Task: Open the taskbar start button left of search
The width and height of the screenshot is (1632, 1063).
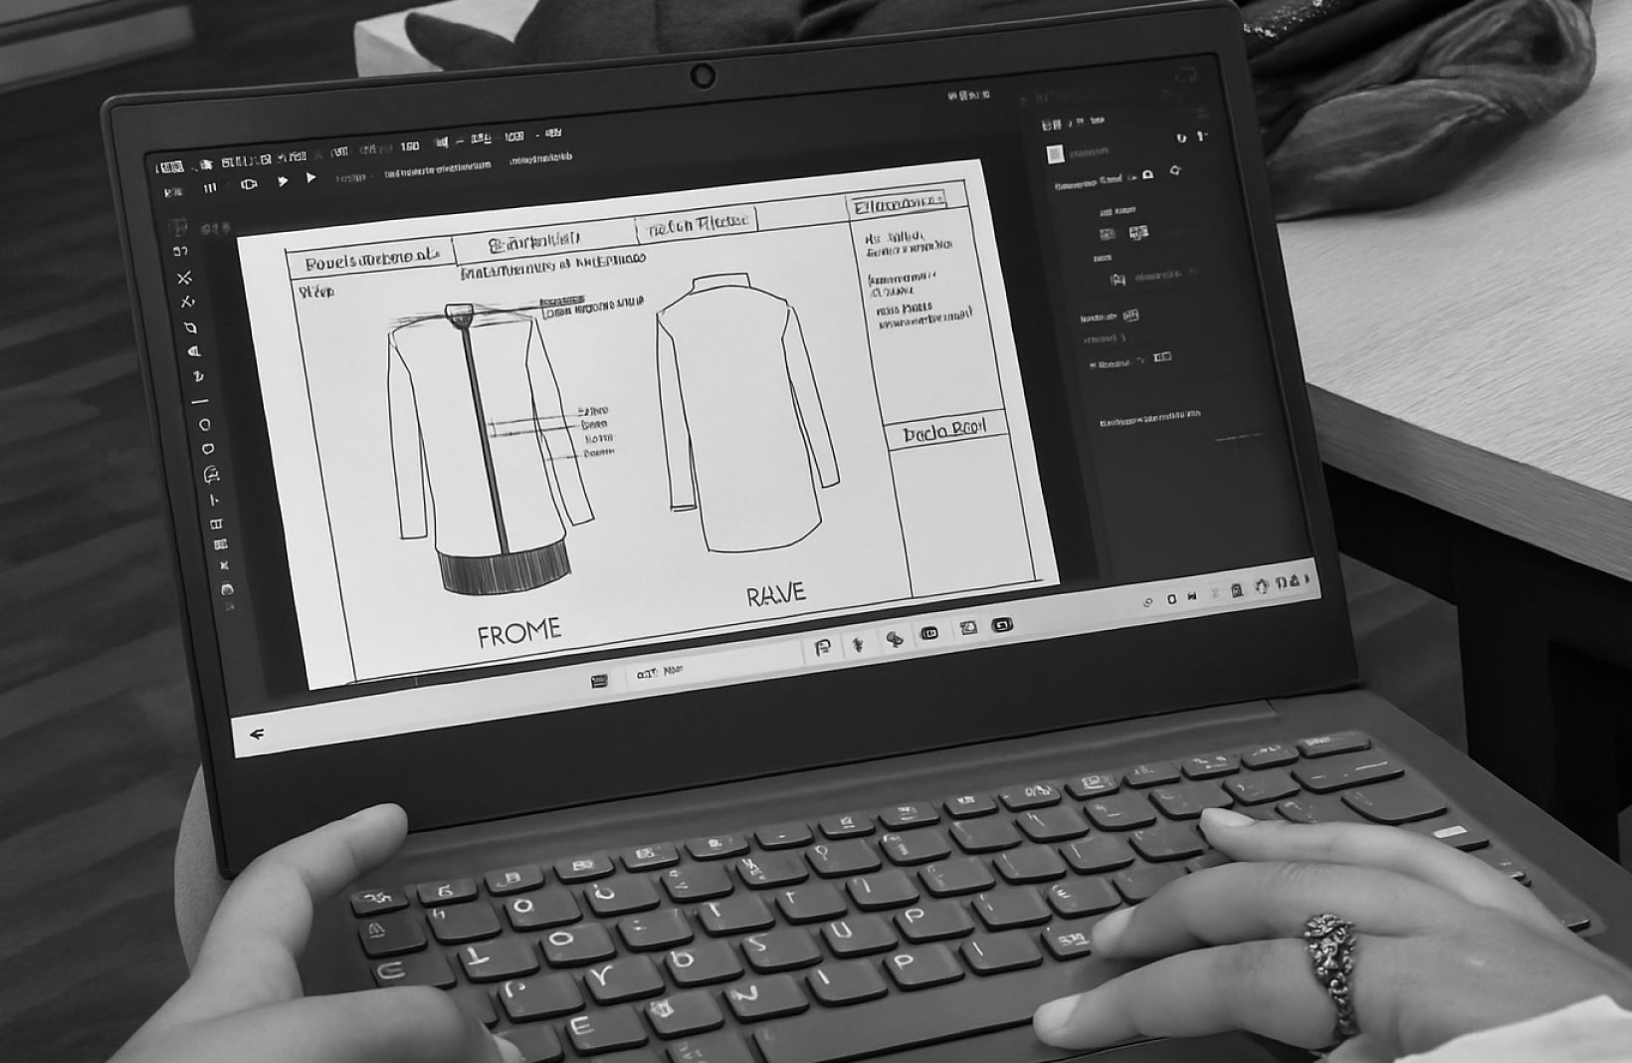Action: [599, 681]
